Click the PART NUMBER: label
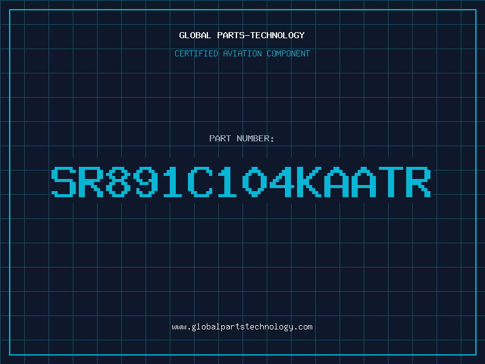485x364 pixels. click(x=242, y=138)
